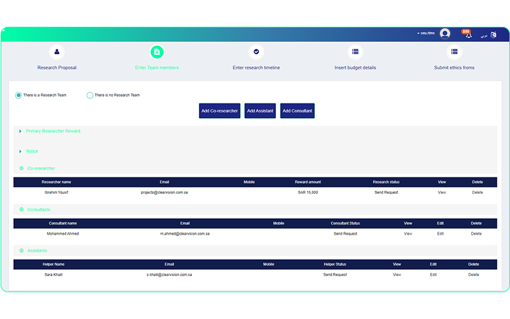This screenshot has height=319, width=510.
Task: Click the language translate icon
Action: click(x=493, y=35)
